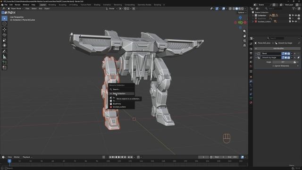Open the File menu
The image size is (302, 170).
point(6,5)
